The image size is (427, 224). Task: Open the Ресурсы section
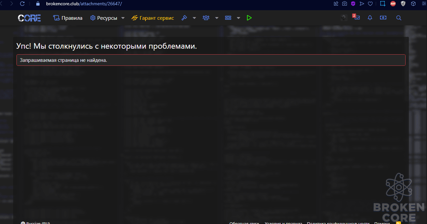coord(104,18)
